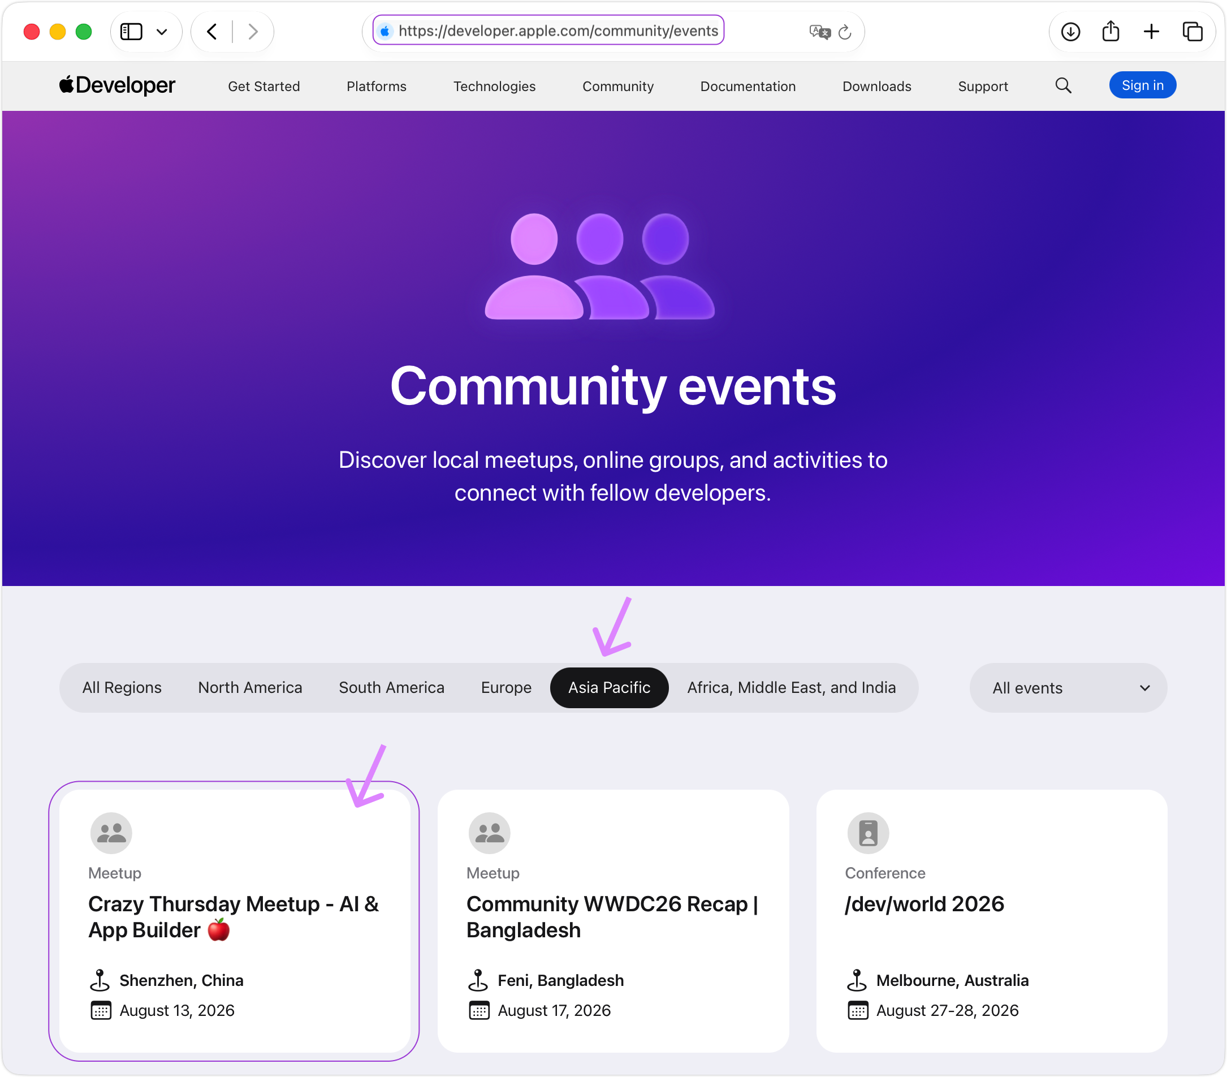Viewport: 1227px width, 1077px height.
Task: Filter by Africa, Middle East, and India
Action: coord(791,687)
